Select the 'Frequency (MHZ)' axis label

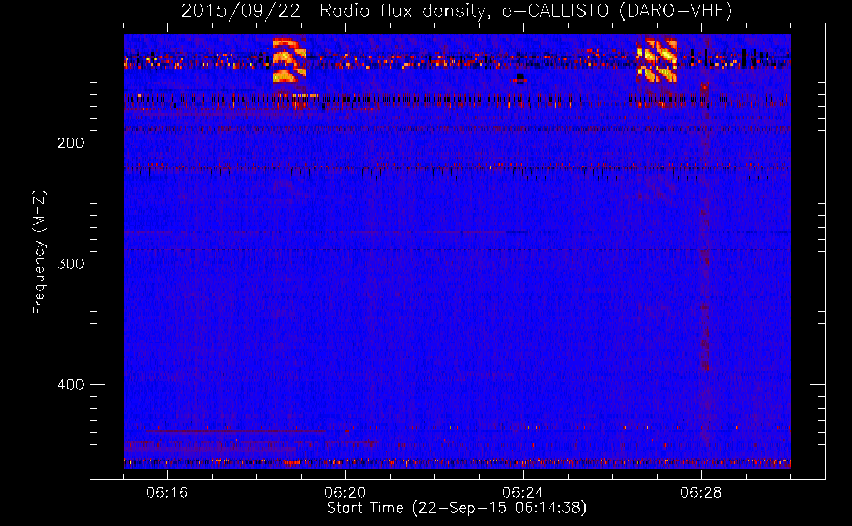point(39,252)
